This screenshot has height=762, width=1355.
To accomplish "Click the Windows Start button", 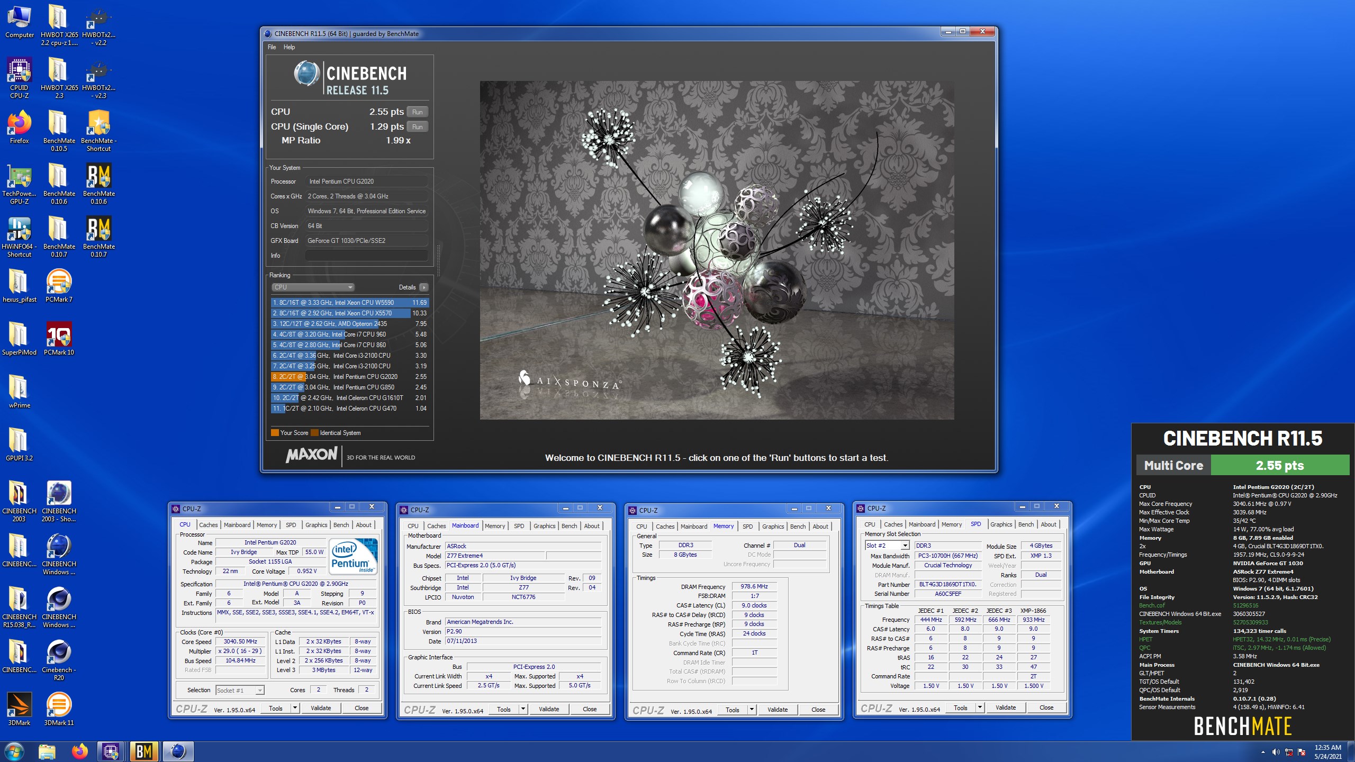I will tap(14, 751).
